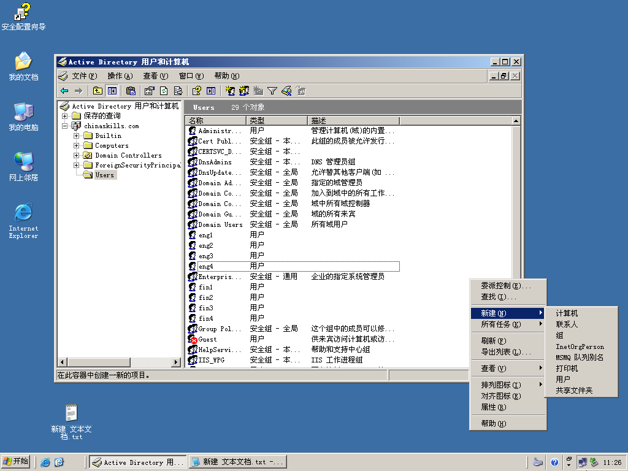The height and width of the screenshot is (471, 628).
Task: Click 导出列表 in the context menu
Action: tap(507, 351)
